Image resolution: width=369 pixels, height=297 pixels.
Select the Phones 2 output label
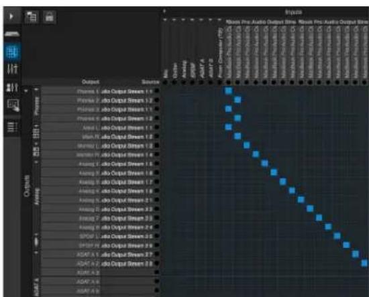[88, 101]
